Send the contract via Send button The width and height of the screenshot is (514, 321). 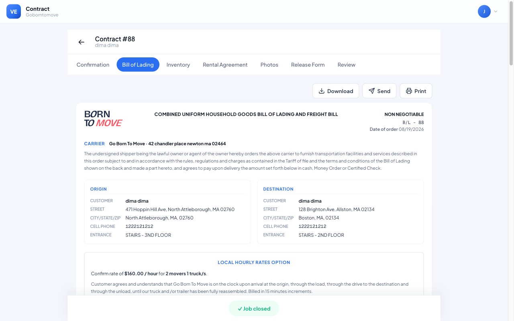tap(379, 91)
